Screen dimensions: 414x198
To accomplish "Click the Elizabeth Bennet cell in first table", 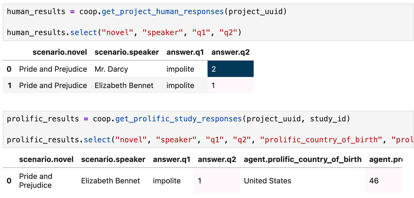I will (124, 85).
